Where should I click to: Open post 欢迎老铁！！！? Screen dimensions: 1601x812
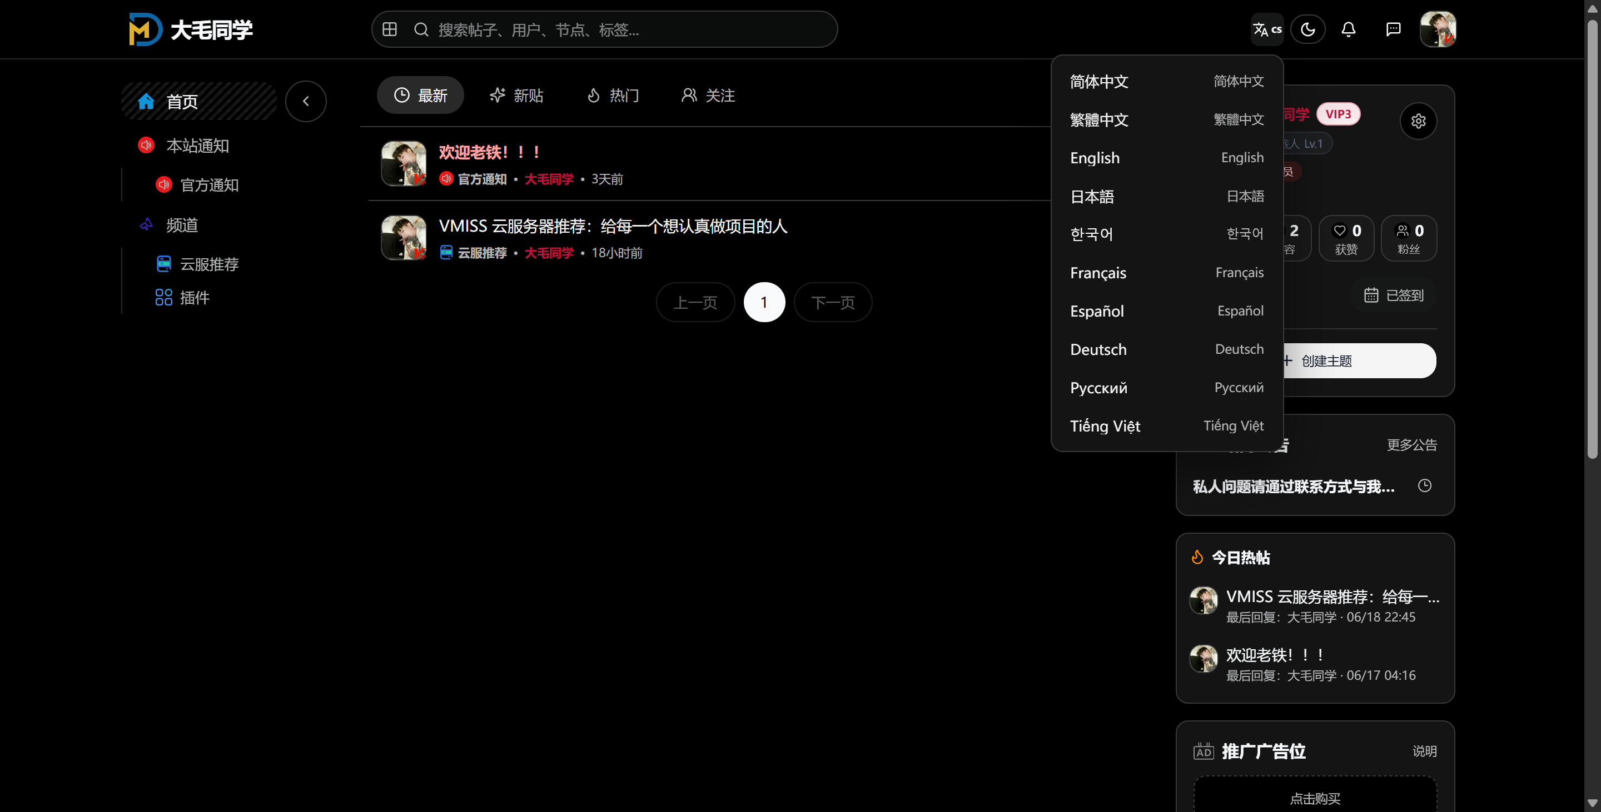pyautogui.click(x=490, y=152)
